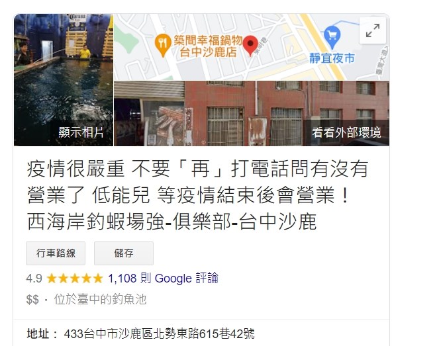437x346 pixels.
Task: Click the 築間幸福鍋物 台中沙鹿店 map label
Action: pos(208,46)
